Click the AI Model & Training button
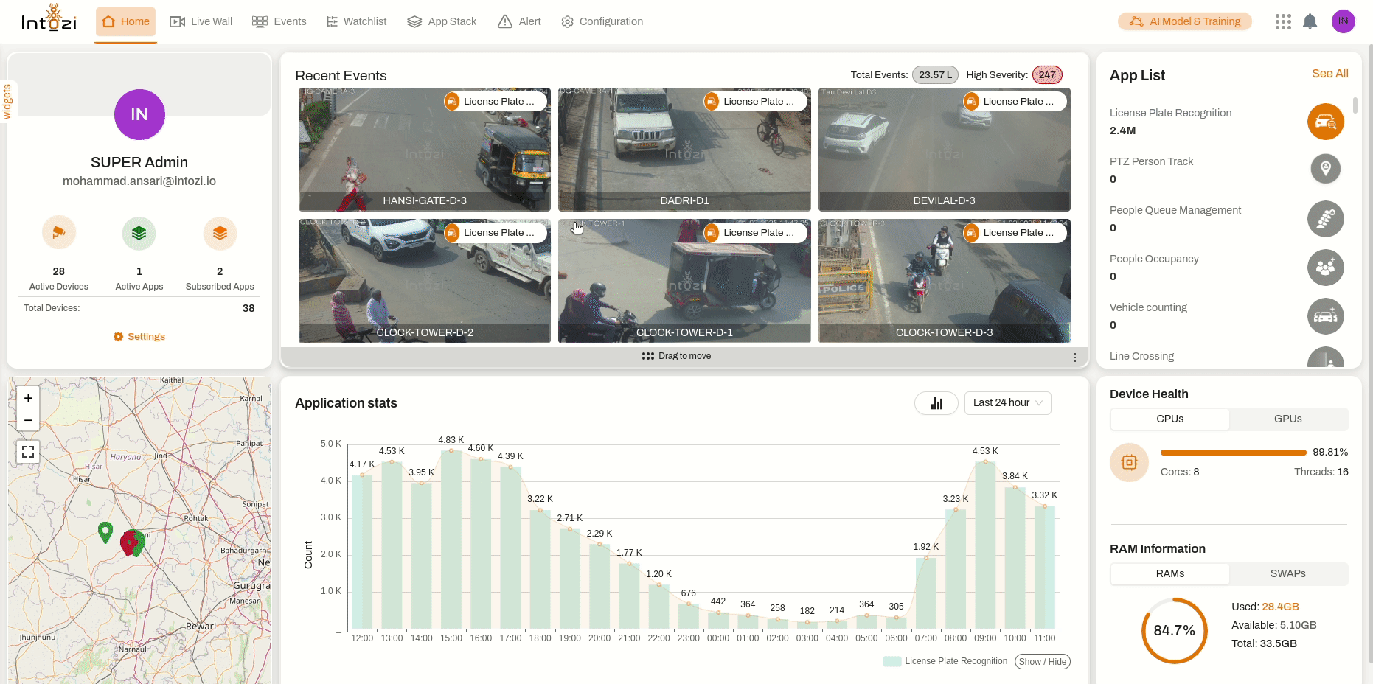1373x684 pixels. 1184,21
